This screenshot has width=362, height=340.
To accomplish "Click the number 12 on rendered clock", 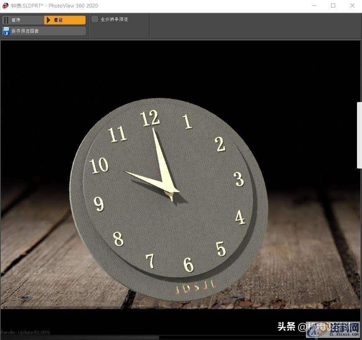I will [x=150, y=118].
